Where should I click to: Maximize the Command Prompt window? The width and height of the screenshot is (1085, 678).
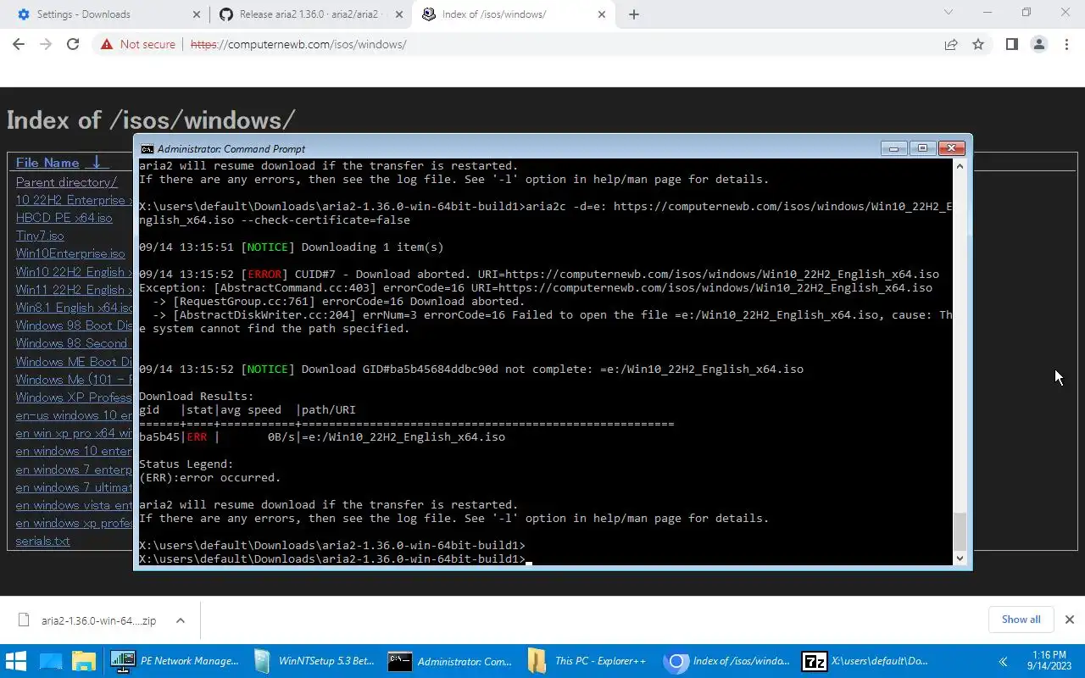pyautogui.click(x=922, y=148)
